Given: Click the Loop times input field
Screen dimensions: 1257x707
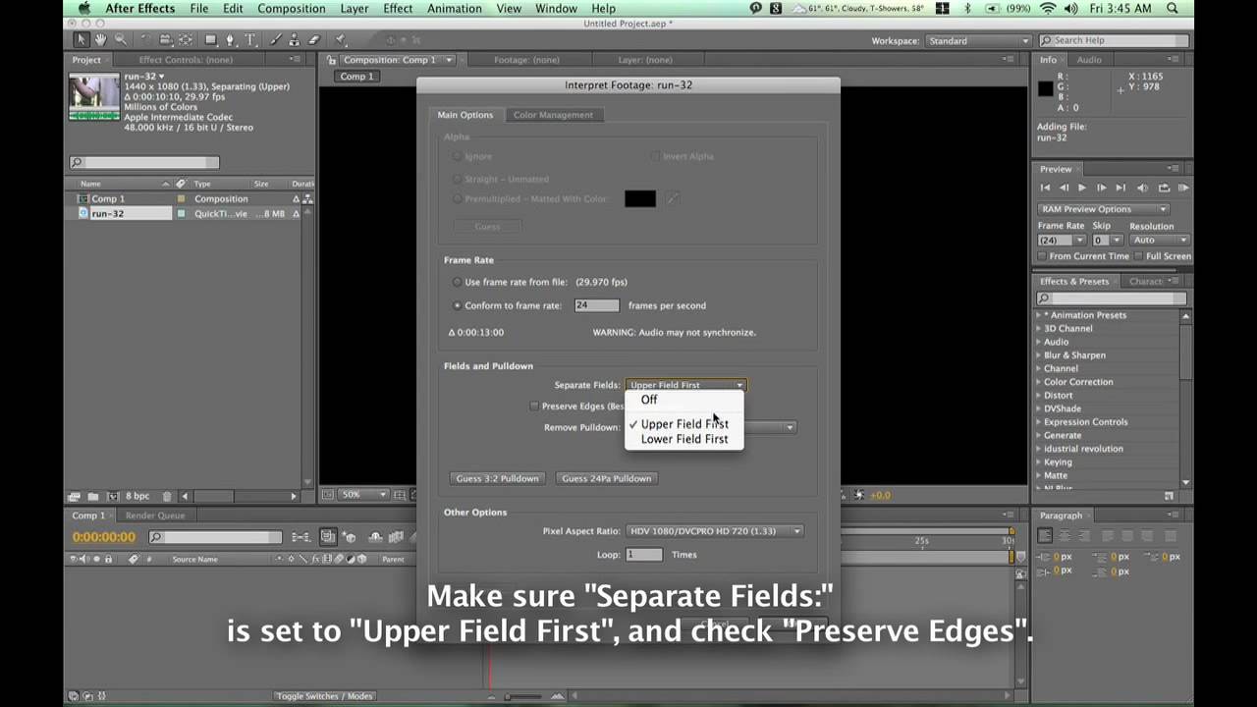Looking at the screenshot, I should tap(644, 555).
